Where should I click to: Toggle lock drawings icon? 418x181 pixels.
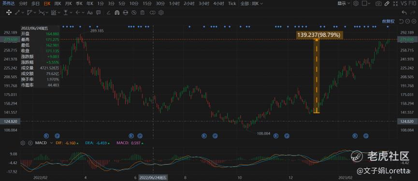[125, 13]
